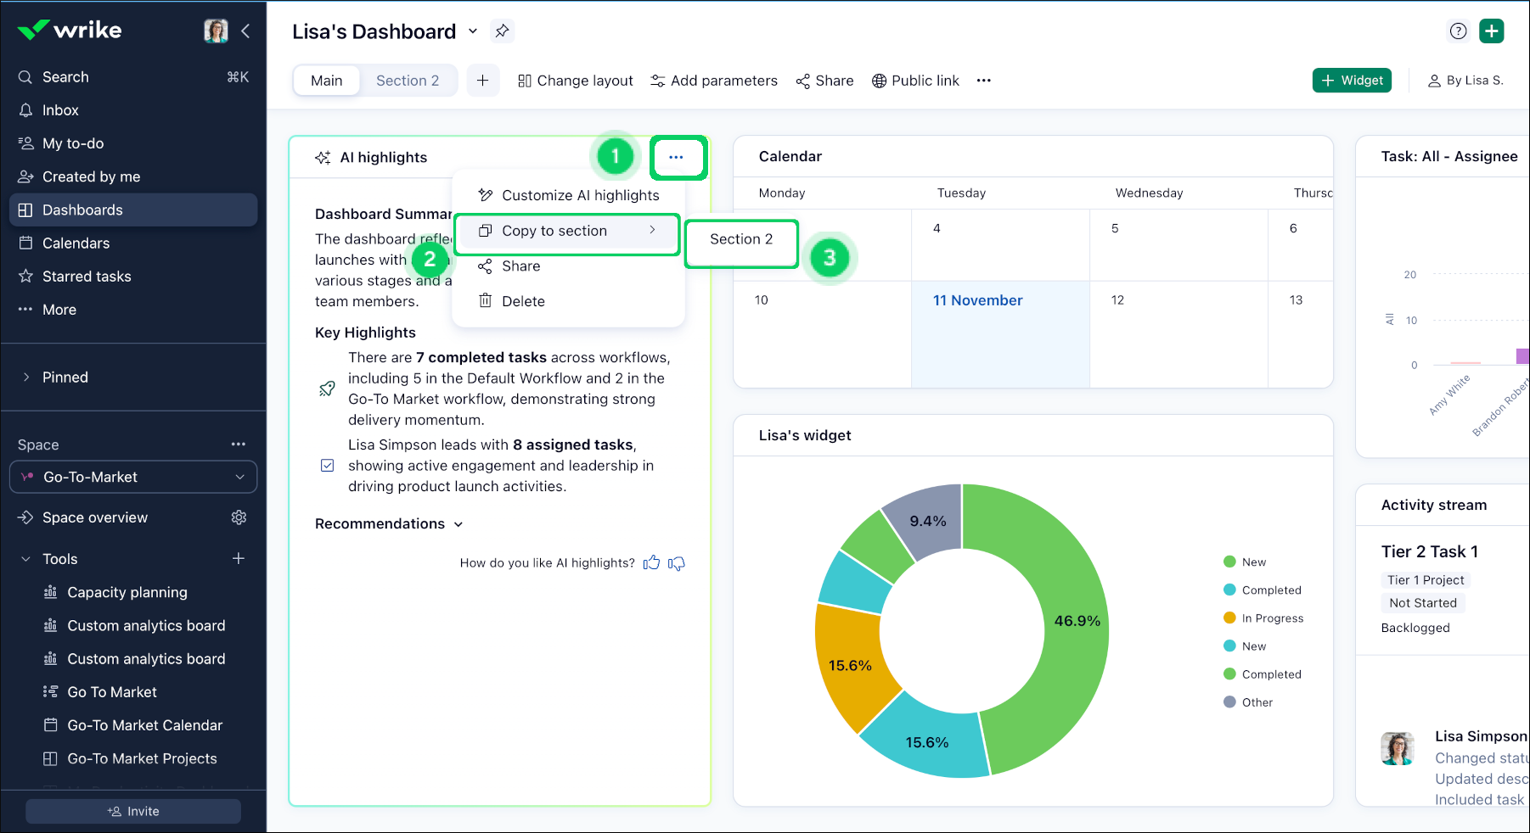Click thumbs down for AI highlights
Screen dimensions: 1530x833
pyautogui.click(x=677, y=563)
